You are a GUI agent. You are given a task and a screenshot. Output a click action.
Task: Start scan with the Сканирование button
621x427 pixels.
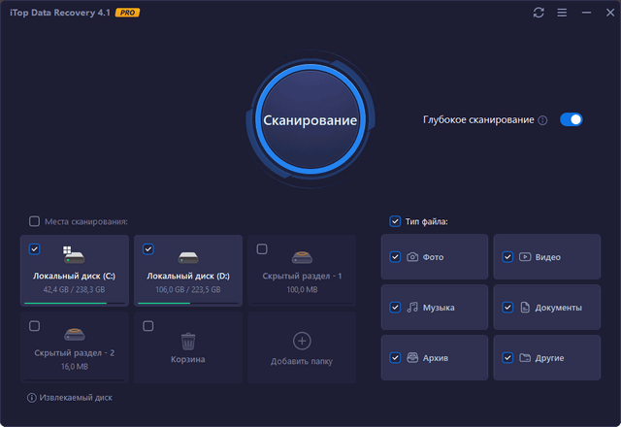[310, 121]
